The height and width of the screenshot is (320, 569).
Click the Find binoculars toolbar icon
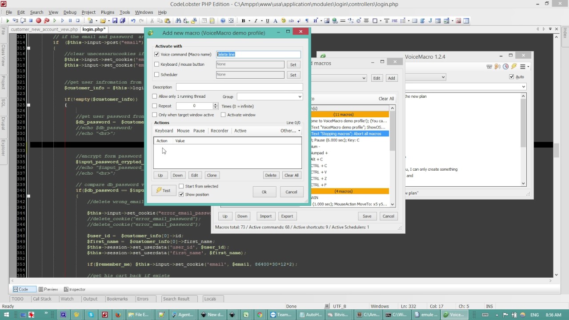[x=178, y=20]
